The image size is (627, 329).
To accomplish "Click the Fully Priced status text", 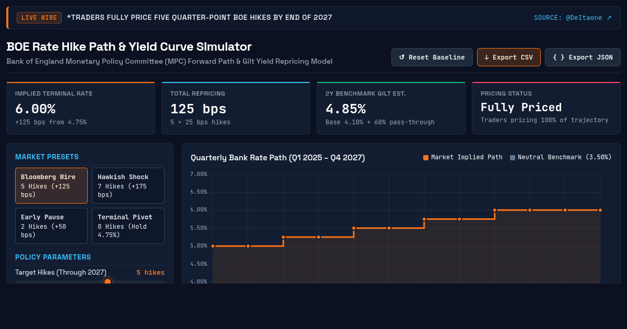I will coord(521,108).
